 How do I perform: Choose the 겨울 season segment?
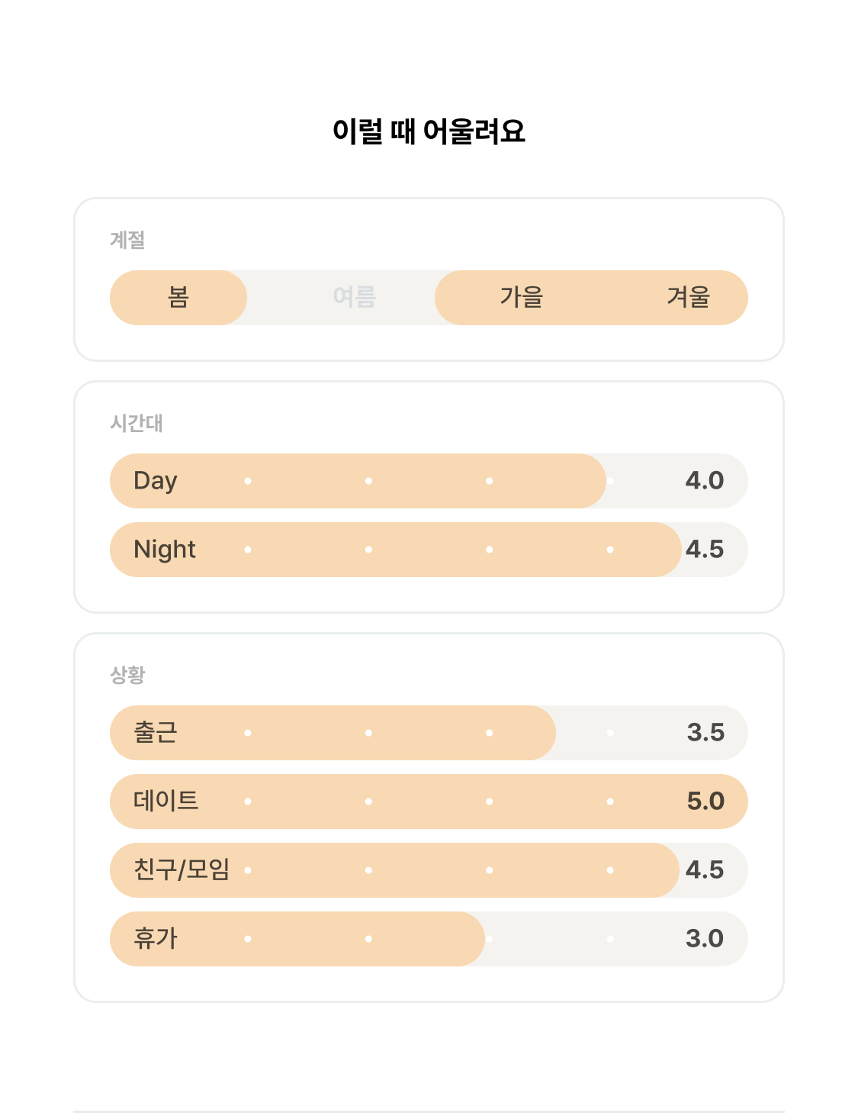pyautogui.click(x=689, y=298)
